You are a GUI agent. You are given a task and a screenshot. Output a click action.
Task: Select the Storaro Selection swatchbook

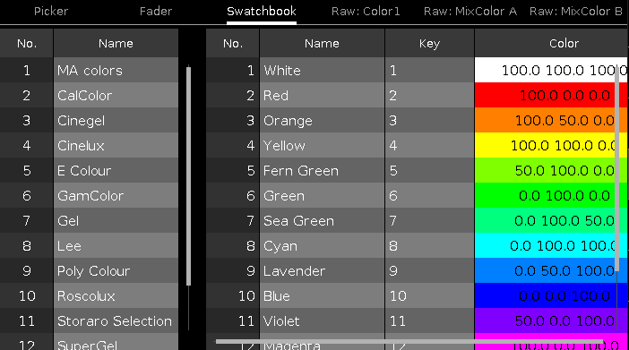coord(116,320)
